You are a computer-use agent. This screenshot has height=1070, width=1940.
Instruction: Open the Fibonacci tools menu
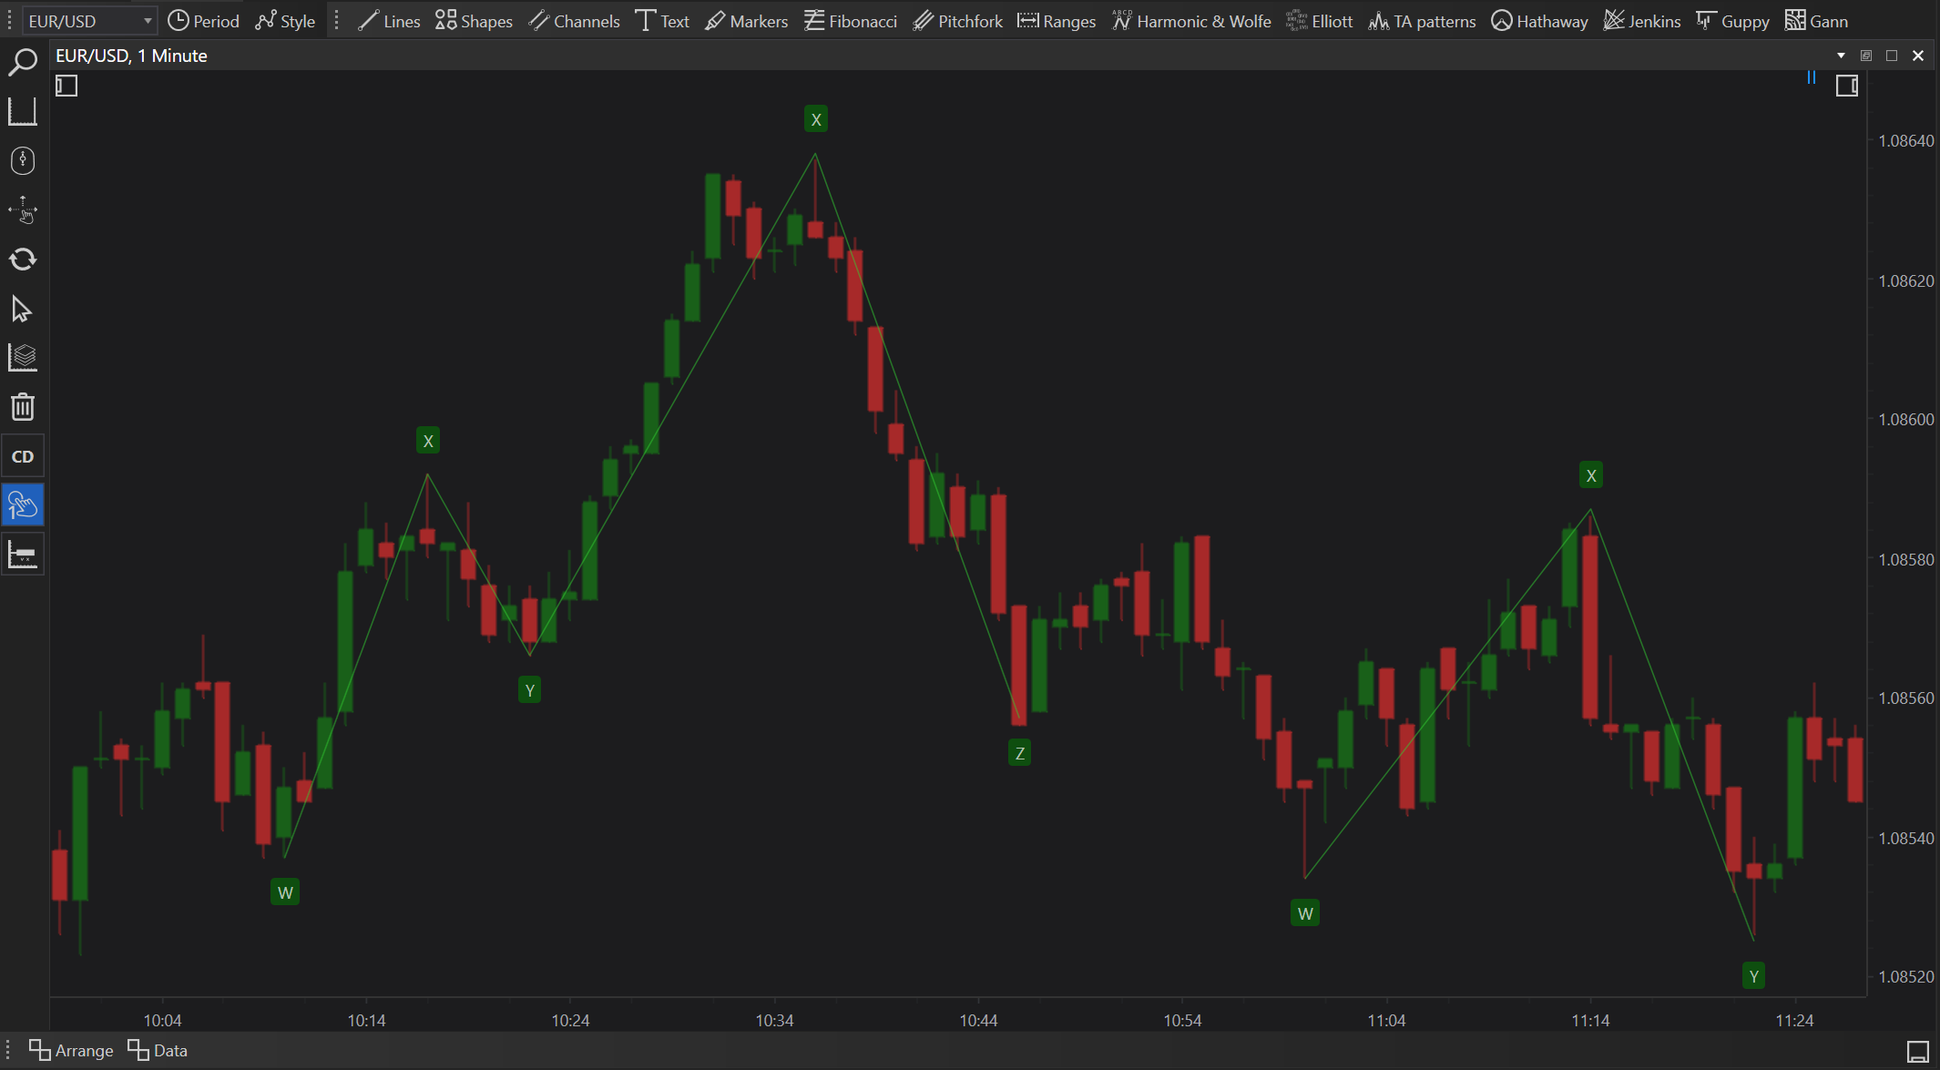pos(850,21)
